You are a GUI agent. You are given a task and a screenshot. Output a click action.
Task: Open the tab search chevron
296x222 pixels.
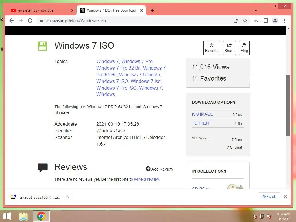click(x=256, y=10)
